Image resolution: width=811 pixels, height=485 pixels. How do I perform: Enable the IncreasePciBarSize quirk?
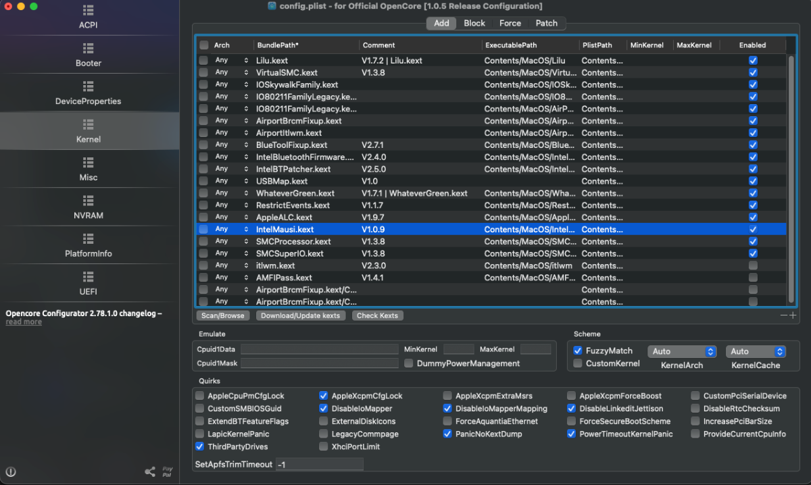coord(695,422)
